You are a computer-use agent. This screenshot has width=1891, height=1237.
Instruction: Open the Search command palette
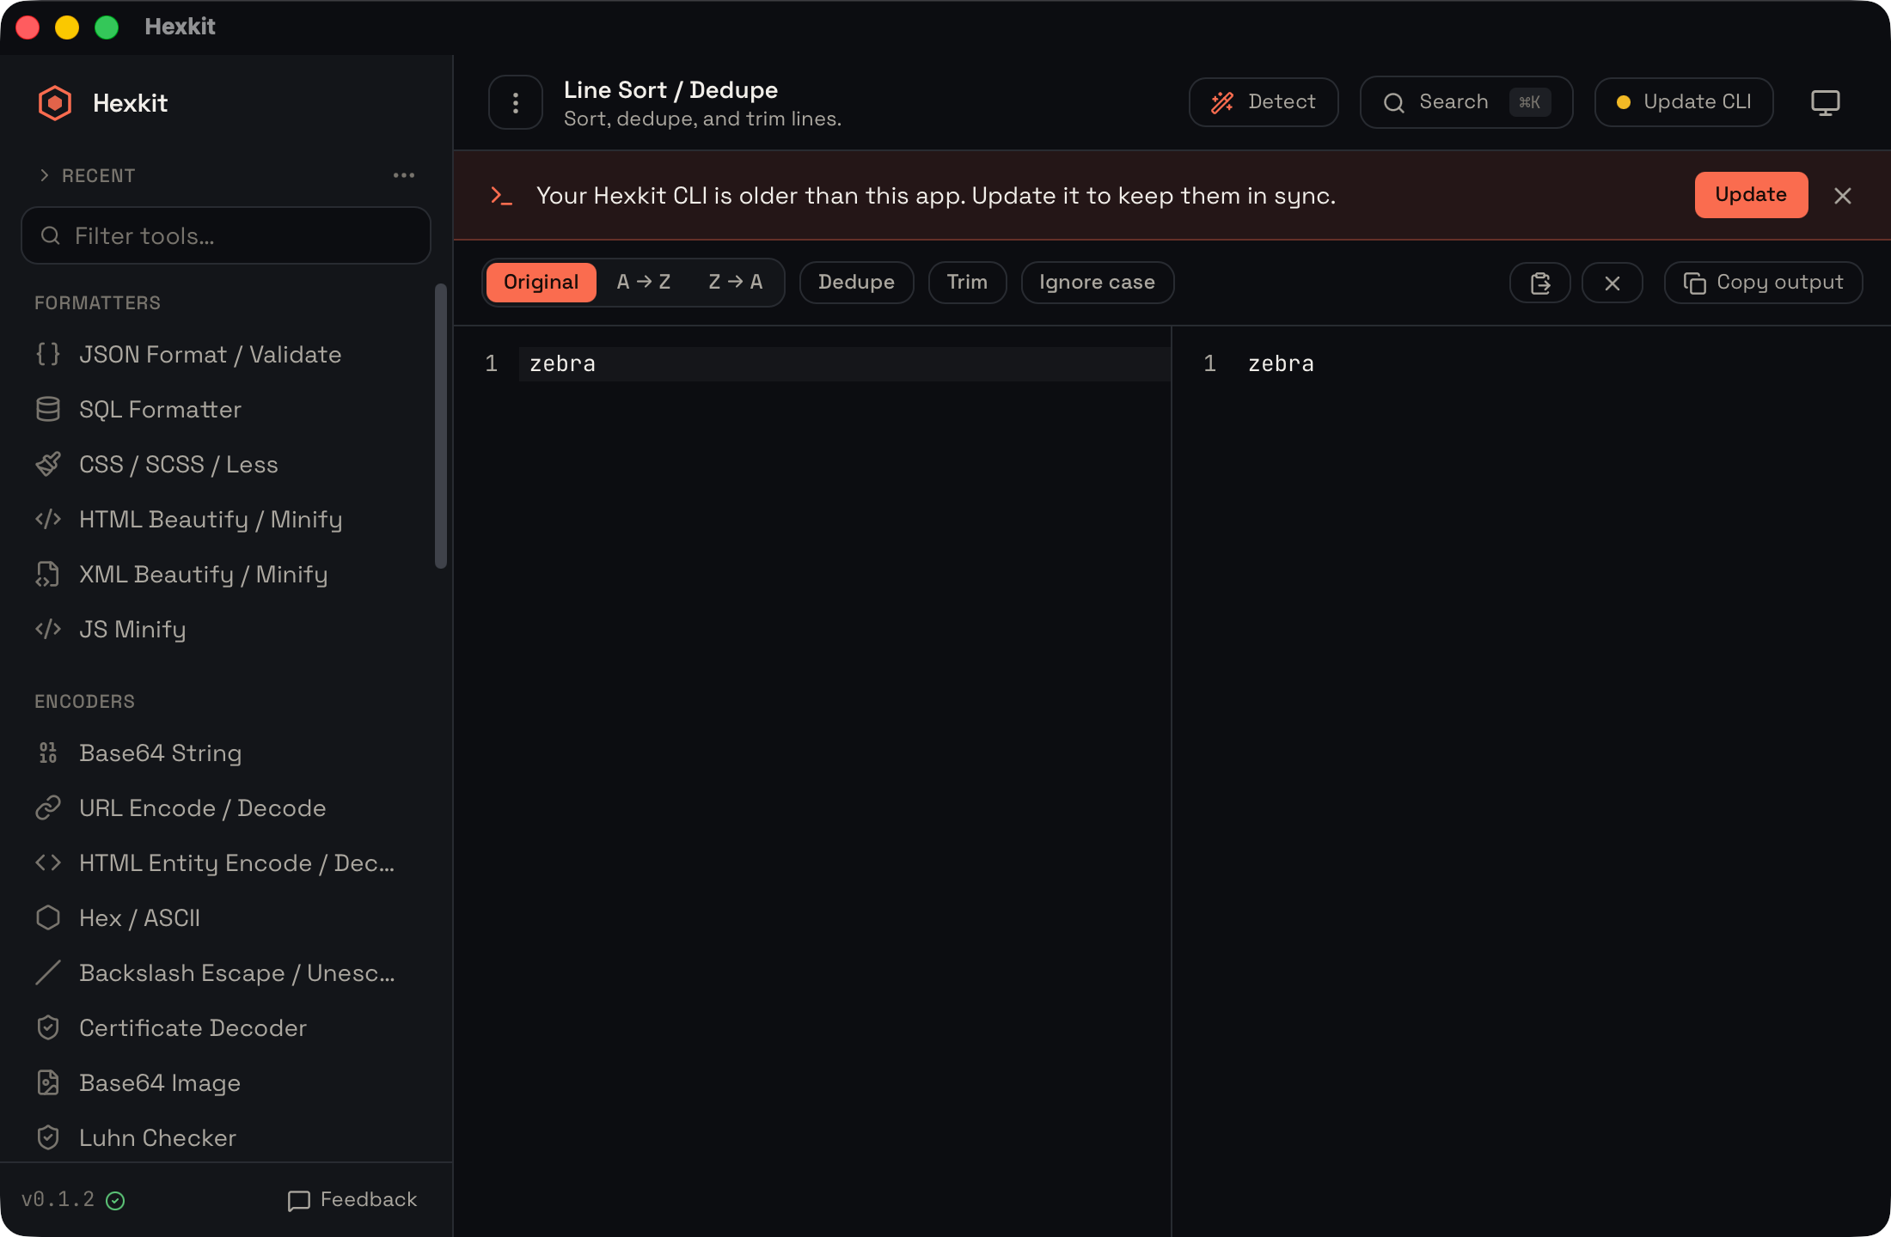1466,102
